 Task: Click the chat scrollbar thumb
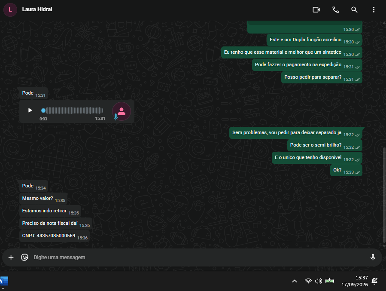[x=384, y=195]
